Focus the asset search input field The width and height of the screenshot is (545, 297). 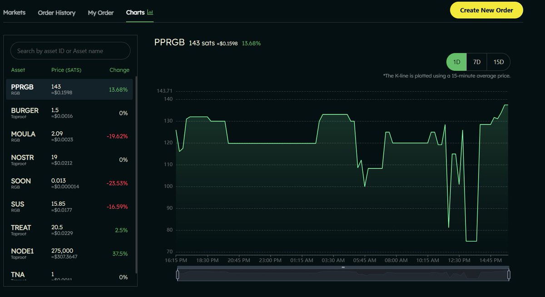[70, 51]
